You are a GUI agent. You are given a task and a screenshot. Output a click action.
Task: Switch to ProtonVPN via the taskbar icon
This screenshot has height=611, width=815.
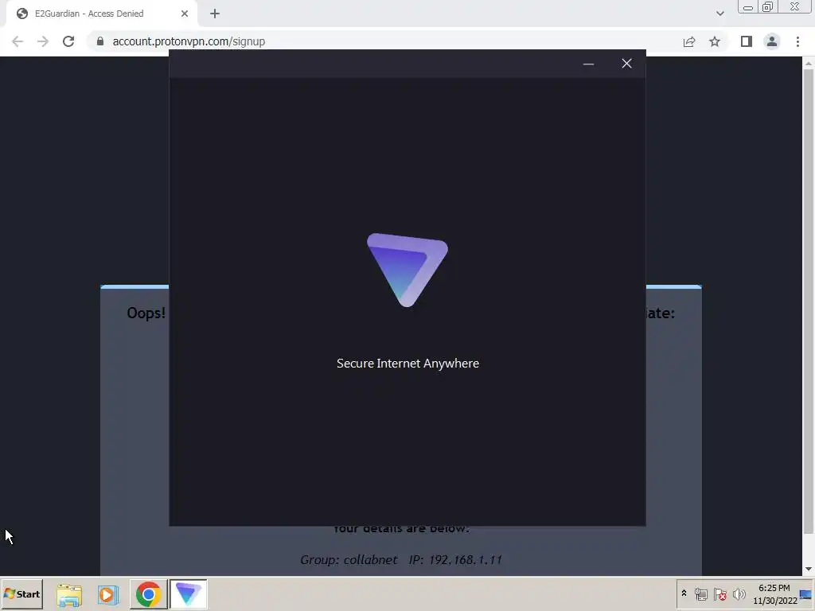(x=188, y=594)
